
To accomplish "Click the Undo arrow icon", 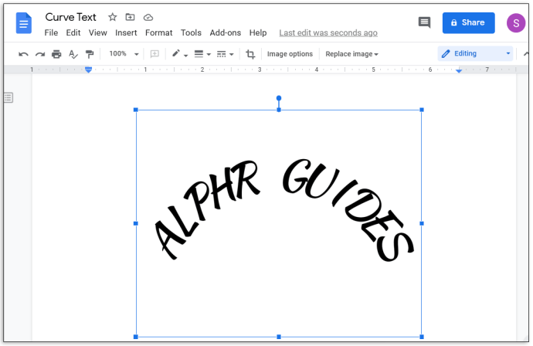I will coord(23,54).
